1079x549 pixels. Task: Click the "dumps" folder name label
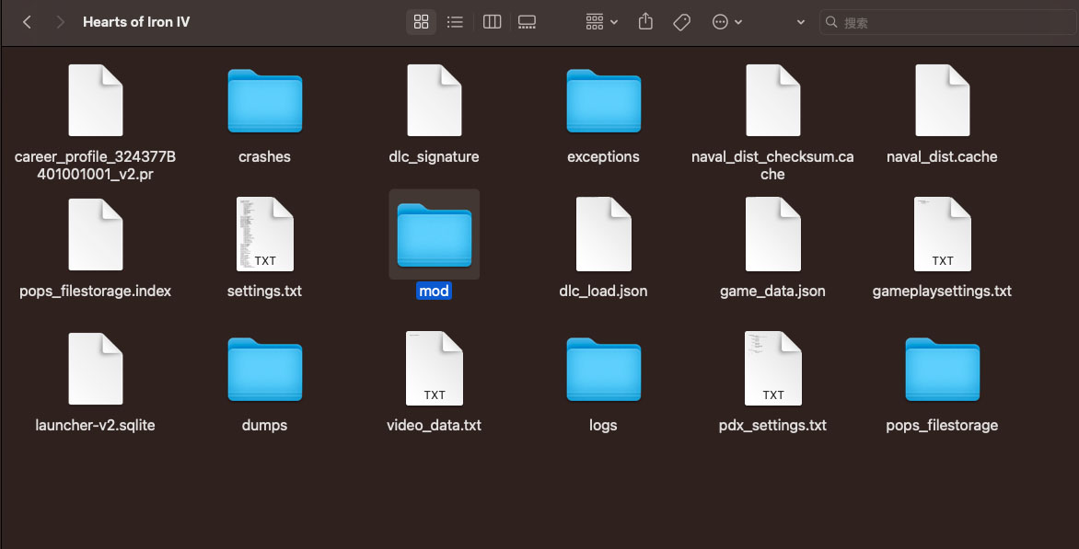pyautogui.click(x=265, y=426)
